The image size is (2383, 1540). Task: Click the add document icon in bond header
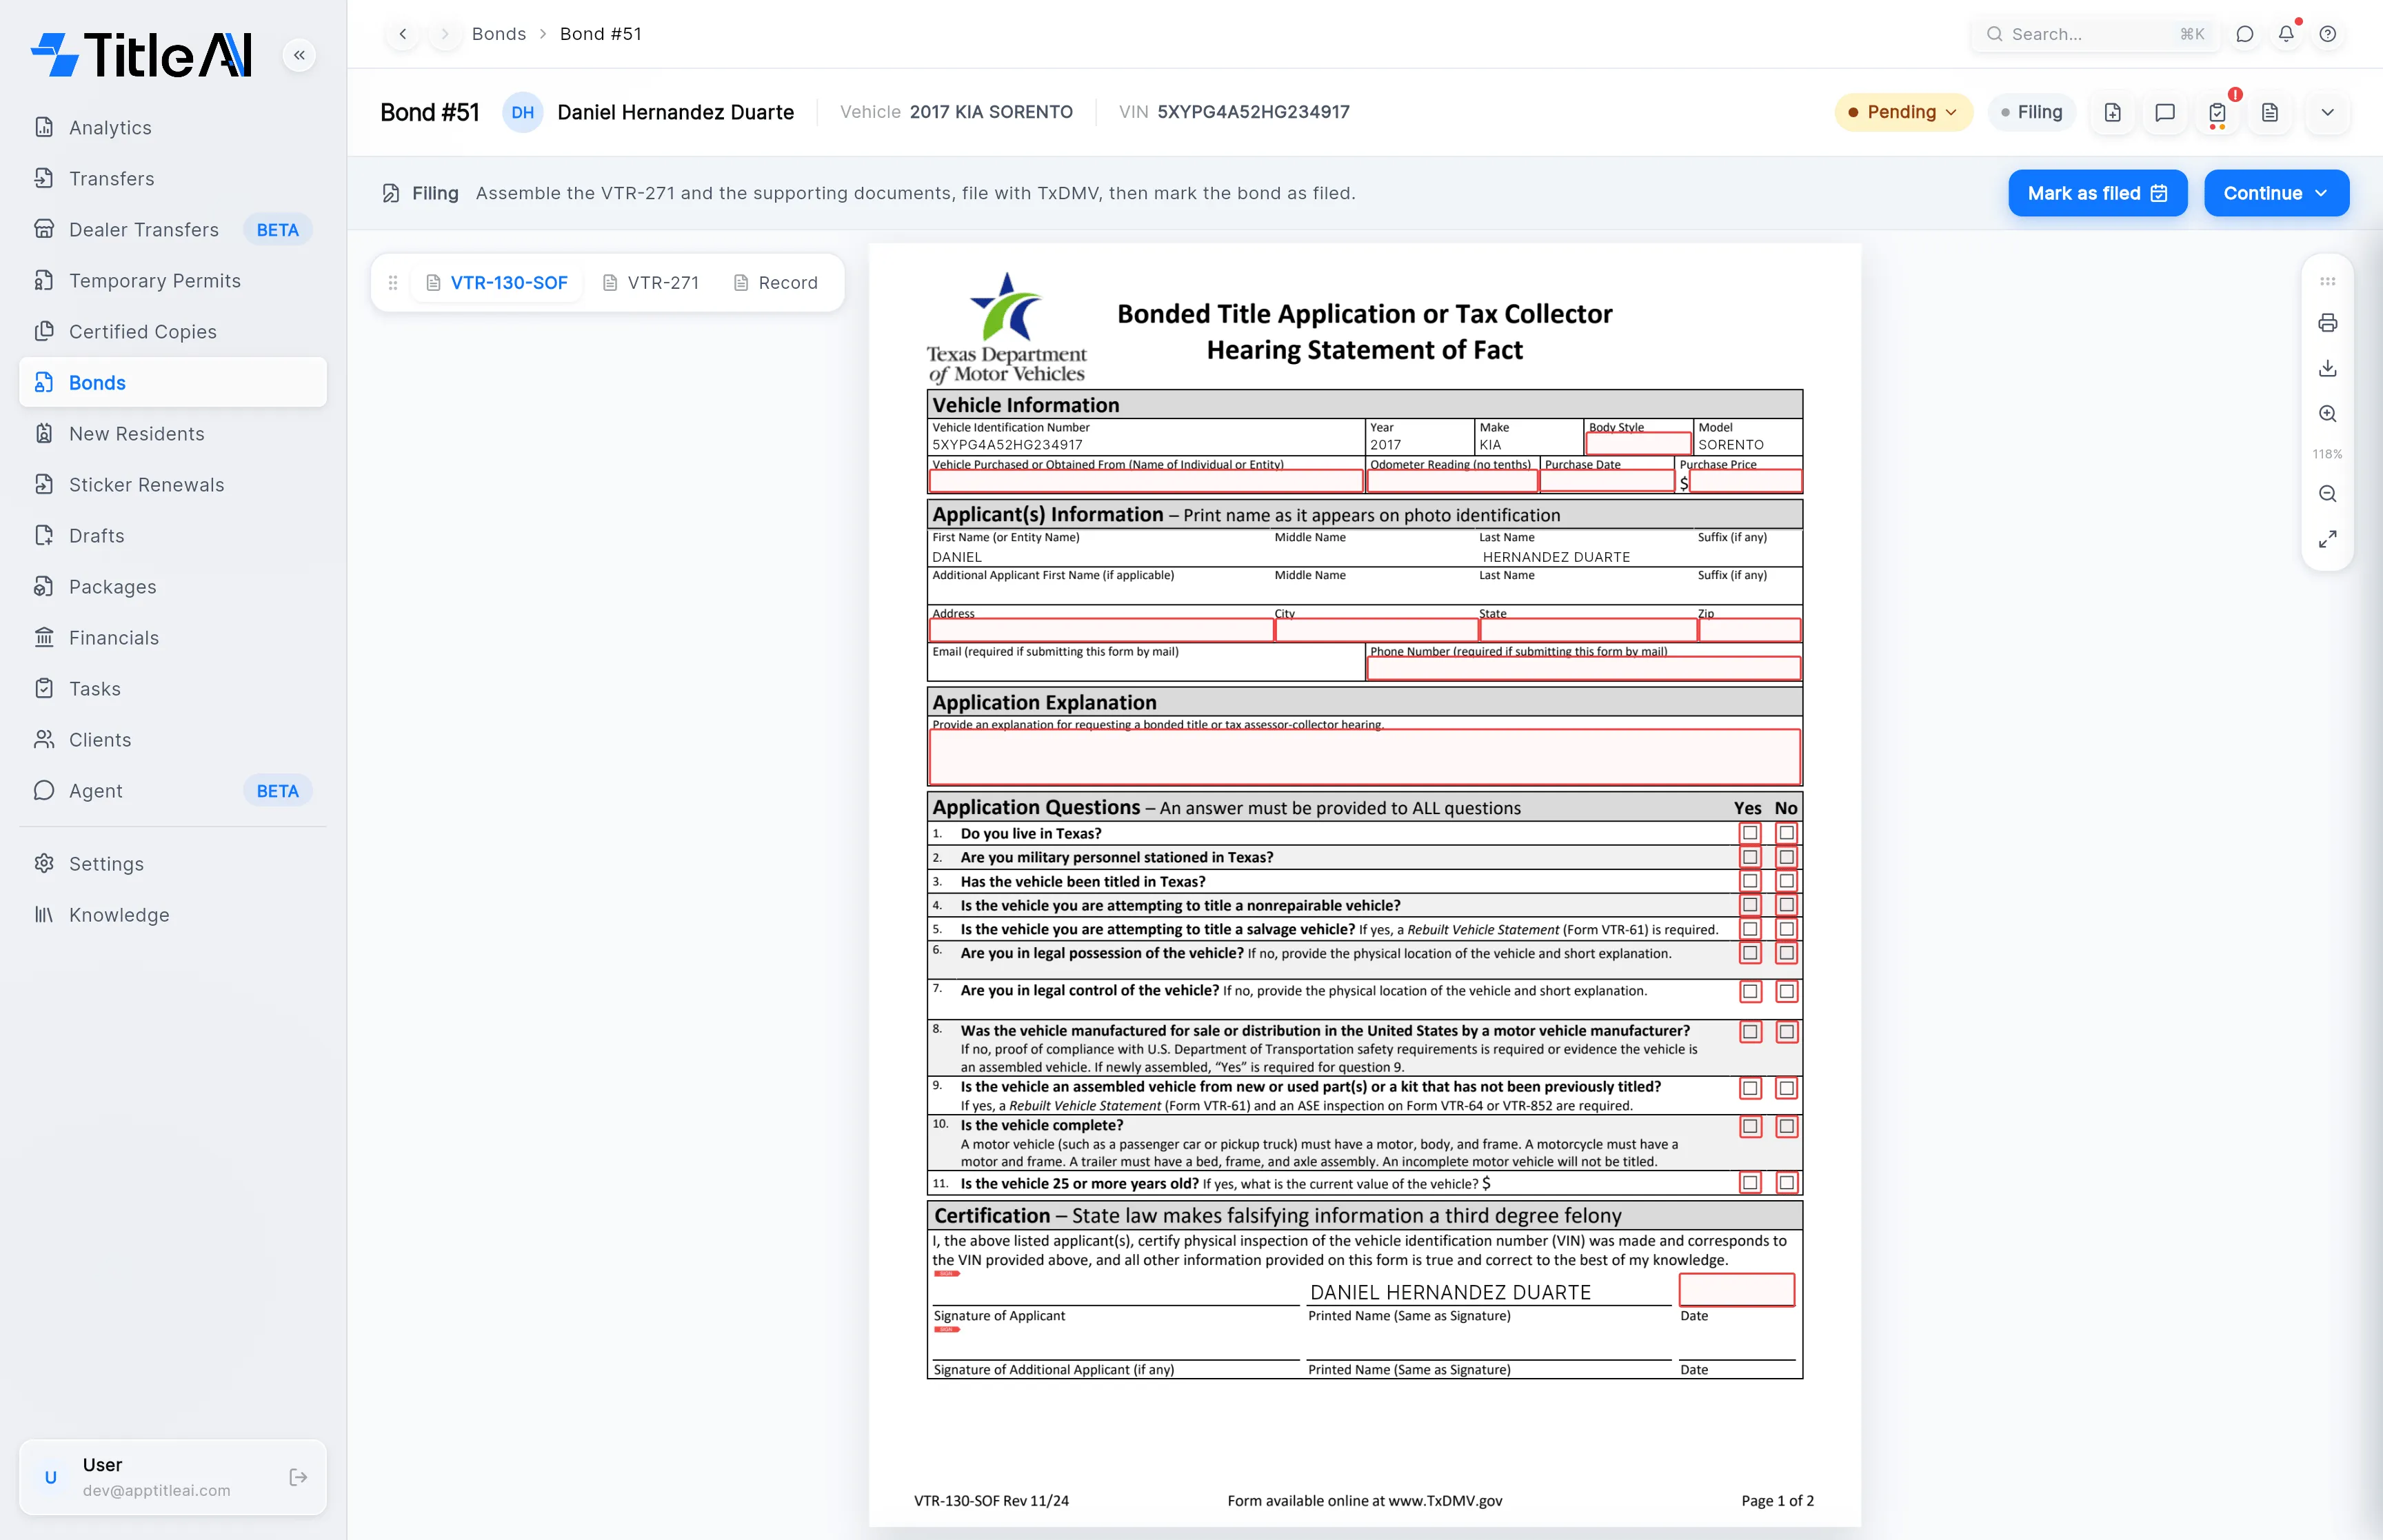2112,112
